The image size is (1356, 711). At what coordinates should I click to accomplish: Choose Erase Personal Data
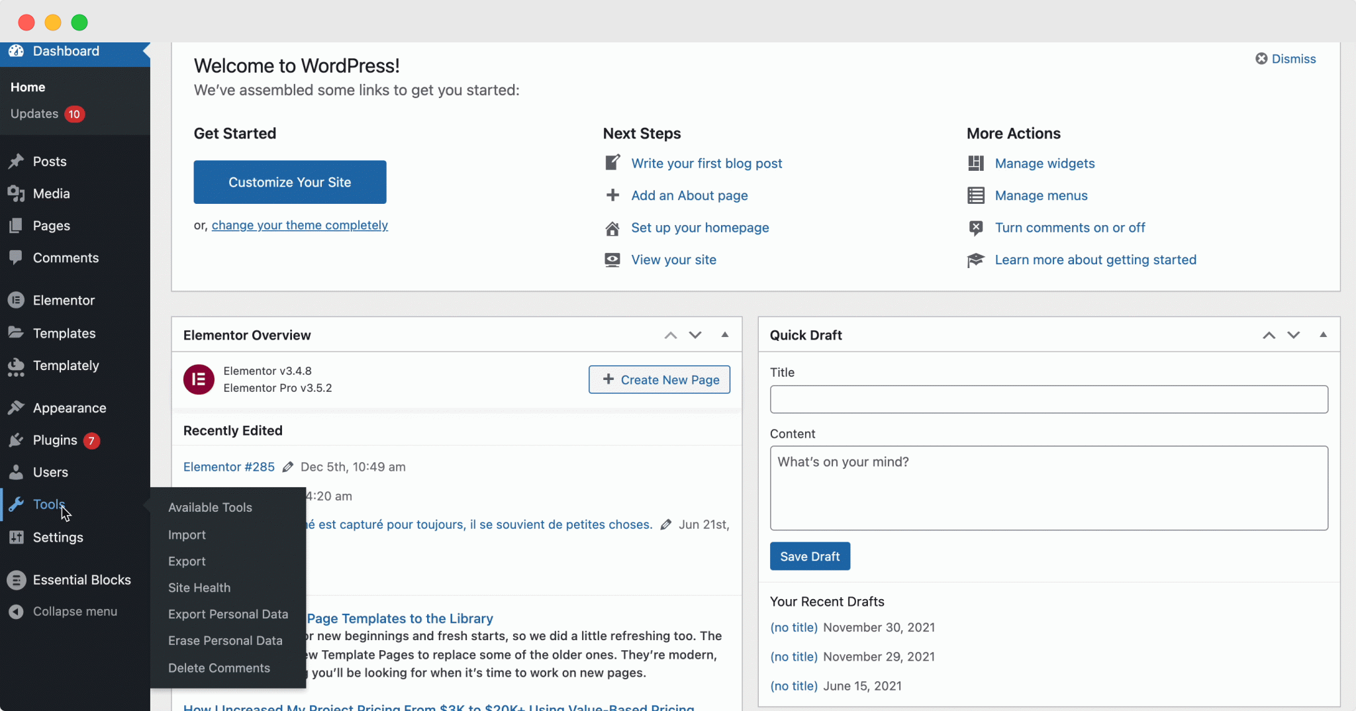tap(225, 640)
